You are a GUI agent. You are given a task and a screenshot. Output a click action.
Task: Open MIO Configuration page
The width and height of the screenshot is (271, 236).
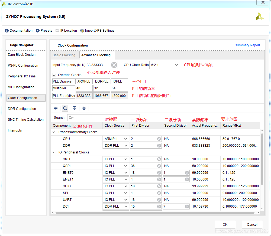click(x=21, y=87)
